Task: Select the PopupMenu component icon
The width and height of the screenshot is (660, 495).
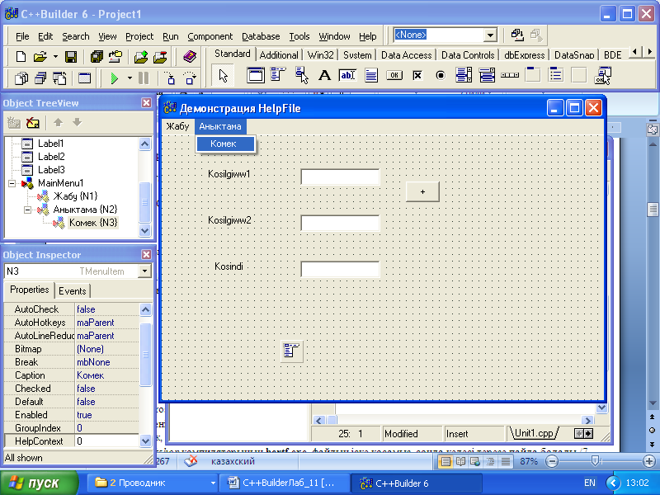Action: 301,75
